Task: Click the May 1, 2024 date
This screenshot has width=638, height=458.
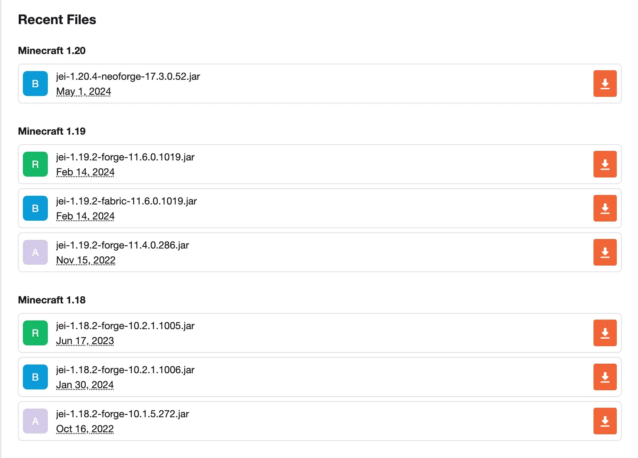Action: [84, 91]
